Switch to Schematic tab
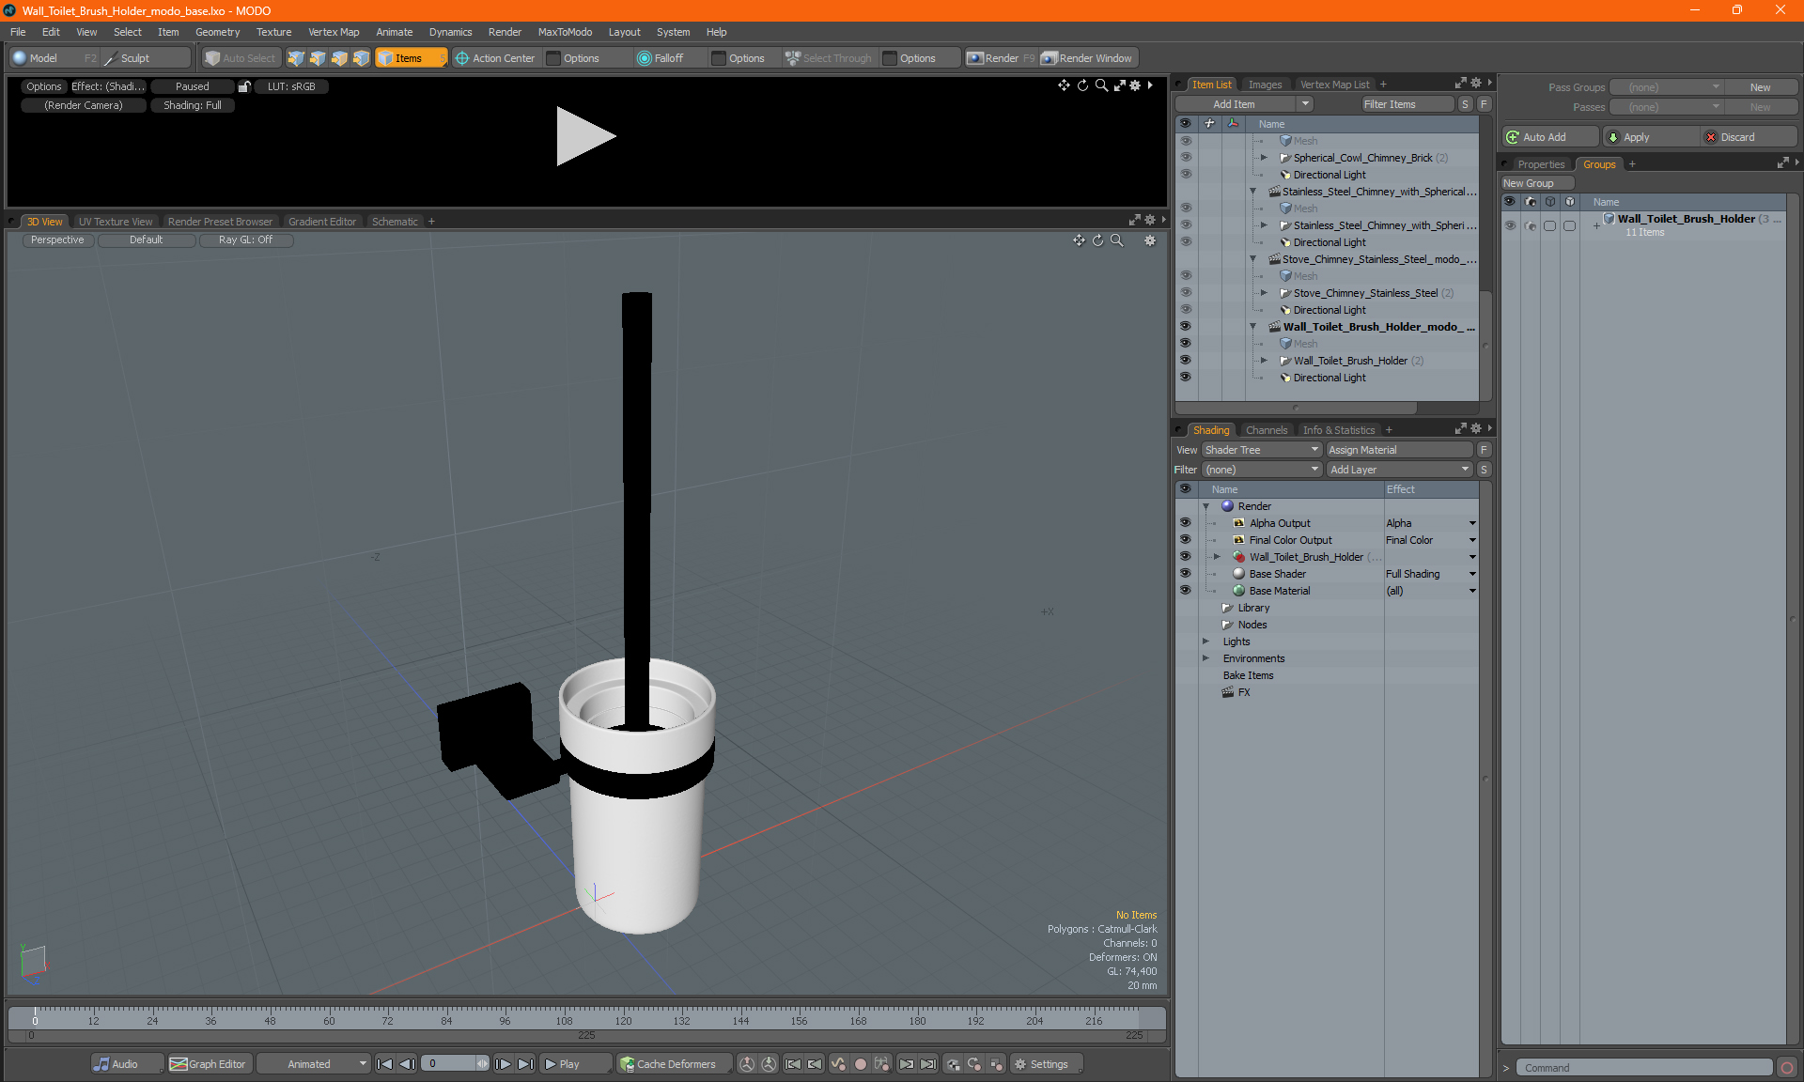The image size is (1804, 1082). point(395,222)
